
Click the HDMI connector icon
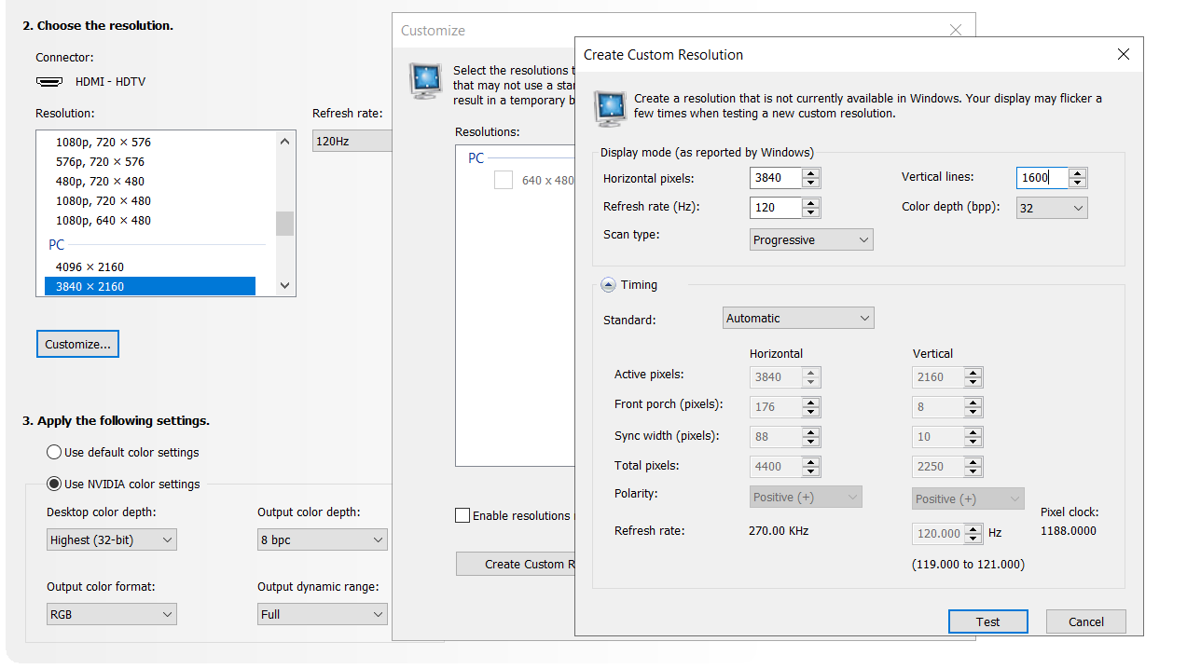49,82
